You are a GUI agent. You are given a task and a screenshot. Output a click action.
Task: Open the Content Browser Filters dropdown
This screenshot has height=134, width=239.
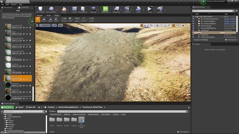(x=53, y=111)
